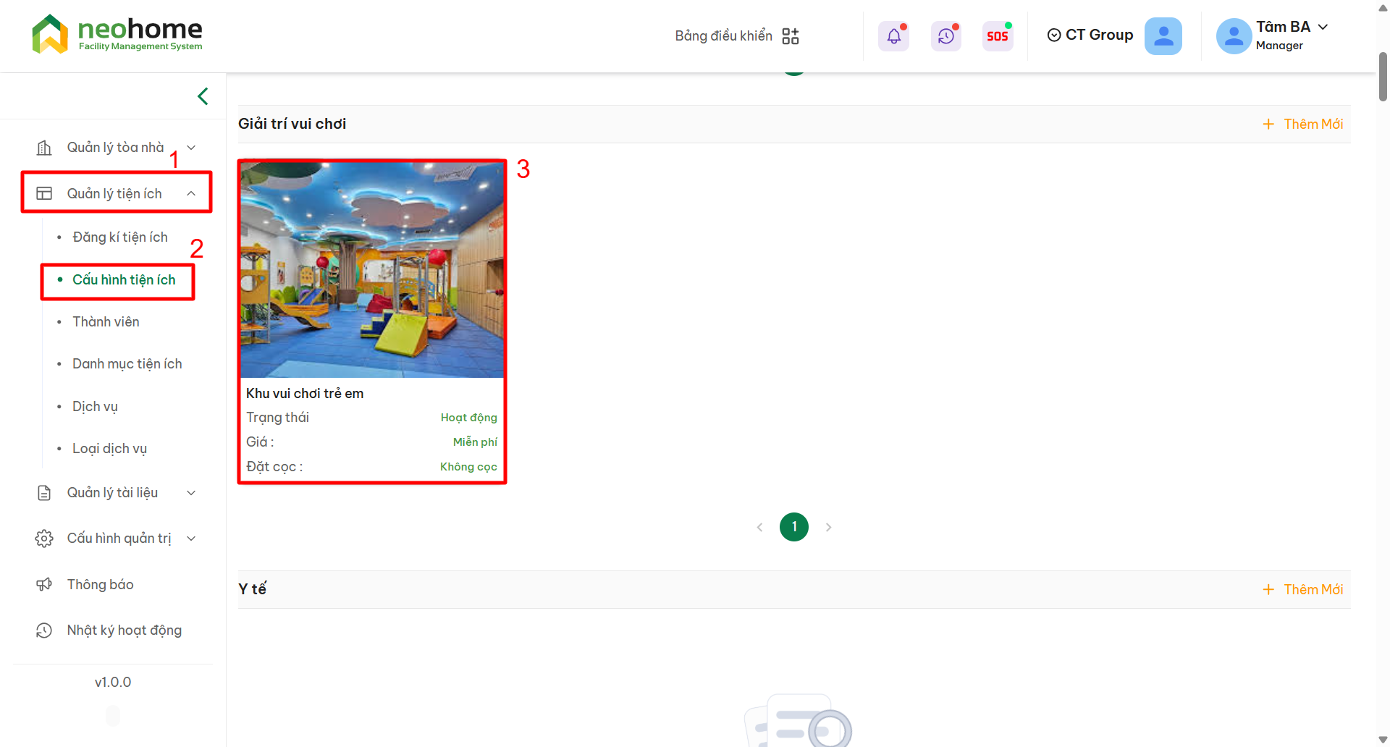
Task: Click the CT Group avatar icon
Action: (x=1163, y=36)
